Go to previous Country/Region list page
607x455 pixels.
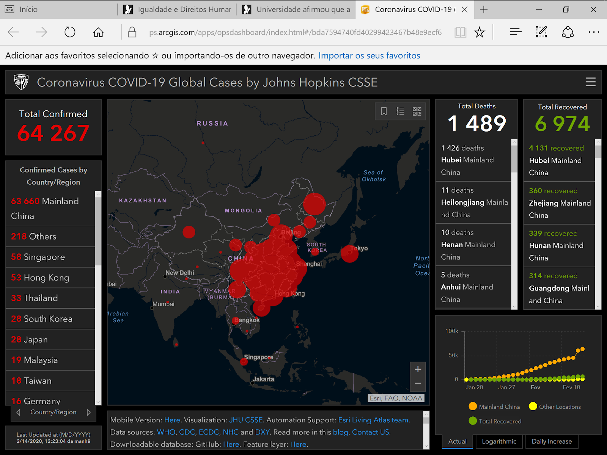coord(19,412)
